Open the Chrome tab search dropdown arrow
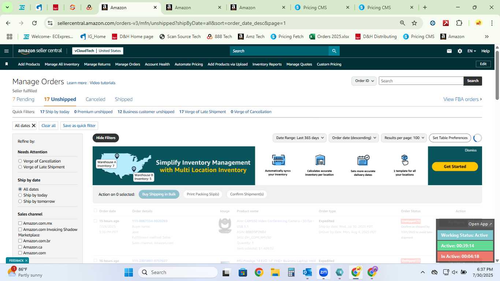 (7, 7)
